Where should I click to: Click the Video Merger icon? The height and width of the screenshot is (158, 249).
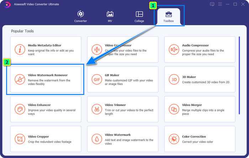coord(174,109)
